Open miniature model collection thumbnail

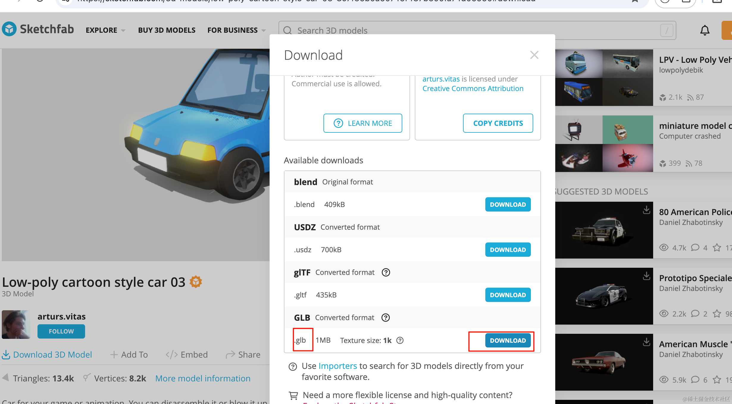click(x=604, y=144)
